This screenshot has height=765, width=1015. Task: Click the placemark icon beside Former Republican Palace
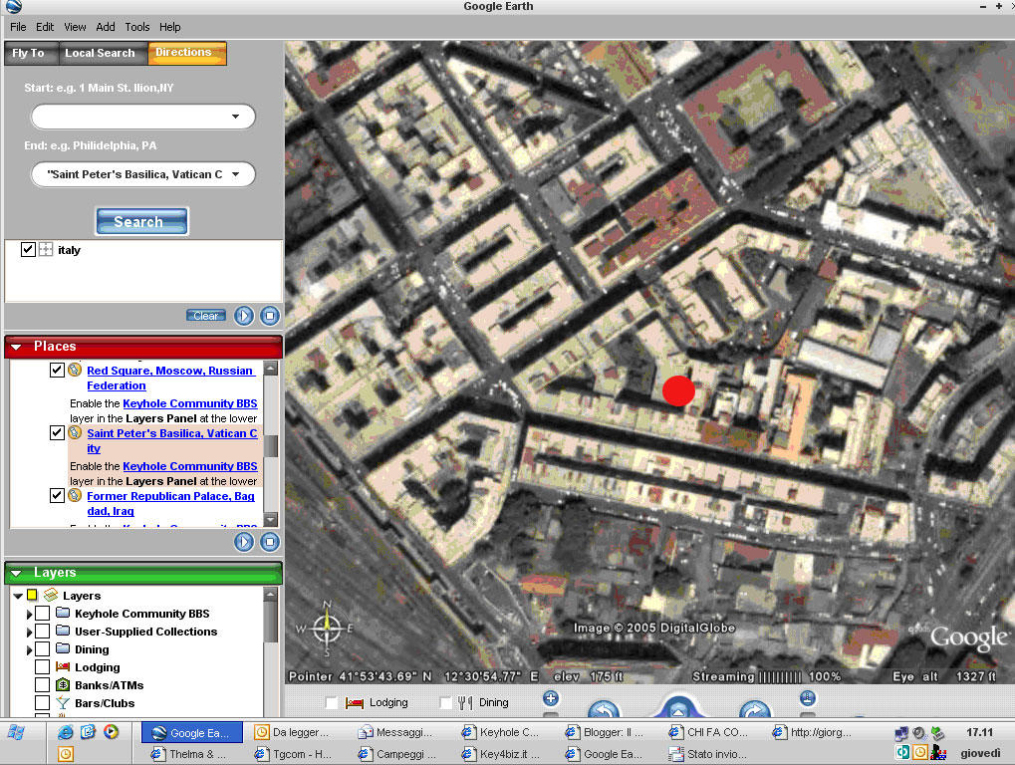pos(75,495)
